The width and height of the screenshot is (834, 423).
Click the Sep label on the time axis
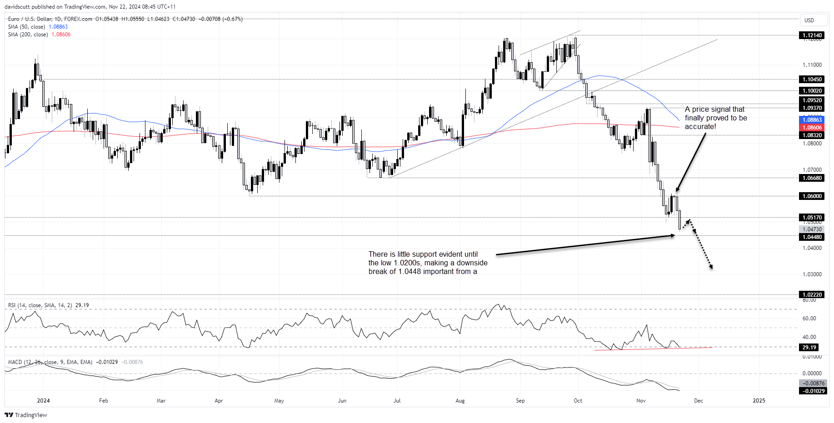pos(520,401)
